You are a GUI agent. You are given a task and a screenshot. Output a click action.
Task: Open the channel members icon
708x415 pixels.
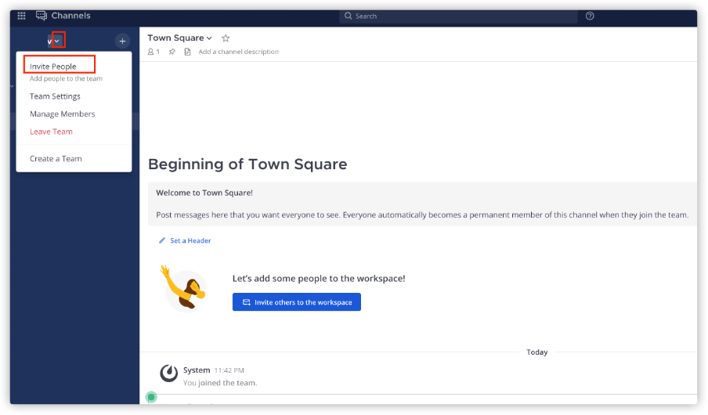(x=153, y=52)
